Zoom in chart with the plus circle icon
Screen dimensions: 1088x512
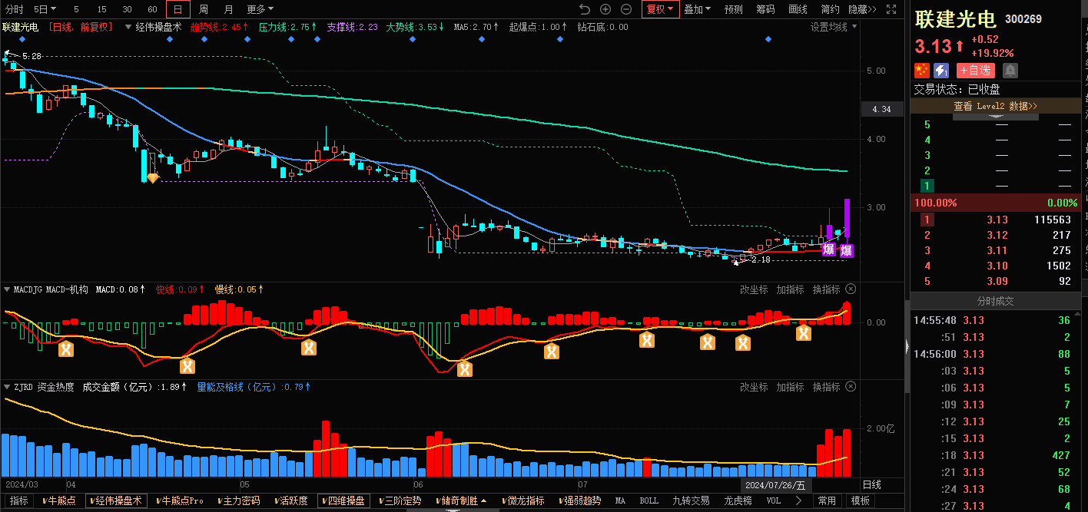tap(605, 9)
